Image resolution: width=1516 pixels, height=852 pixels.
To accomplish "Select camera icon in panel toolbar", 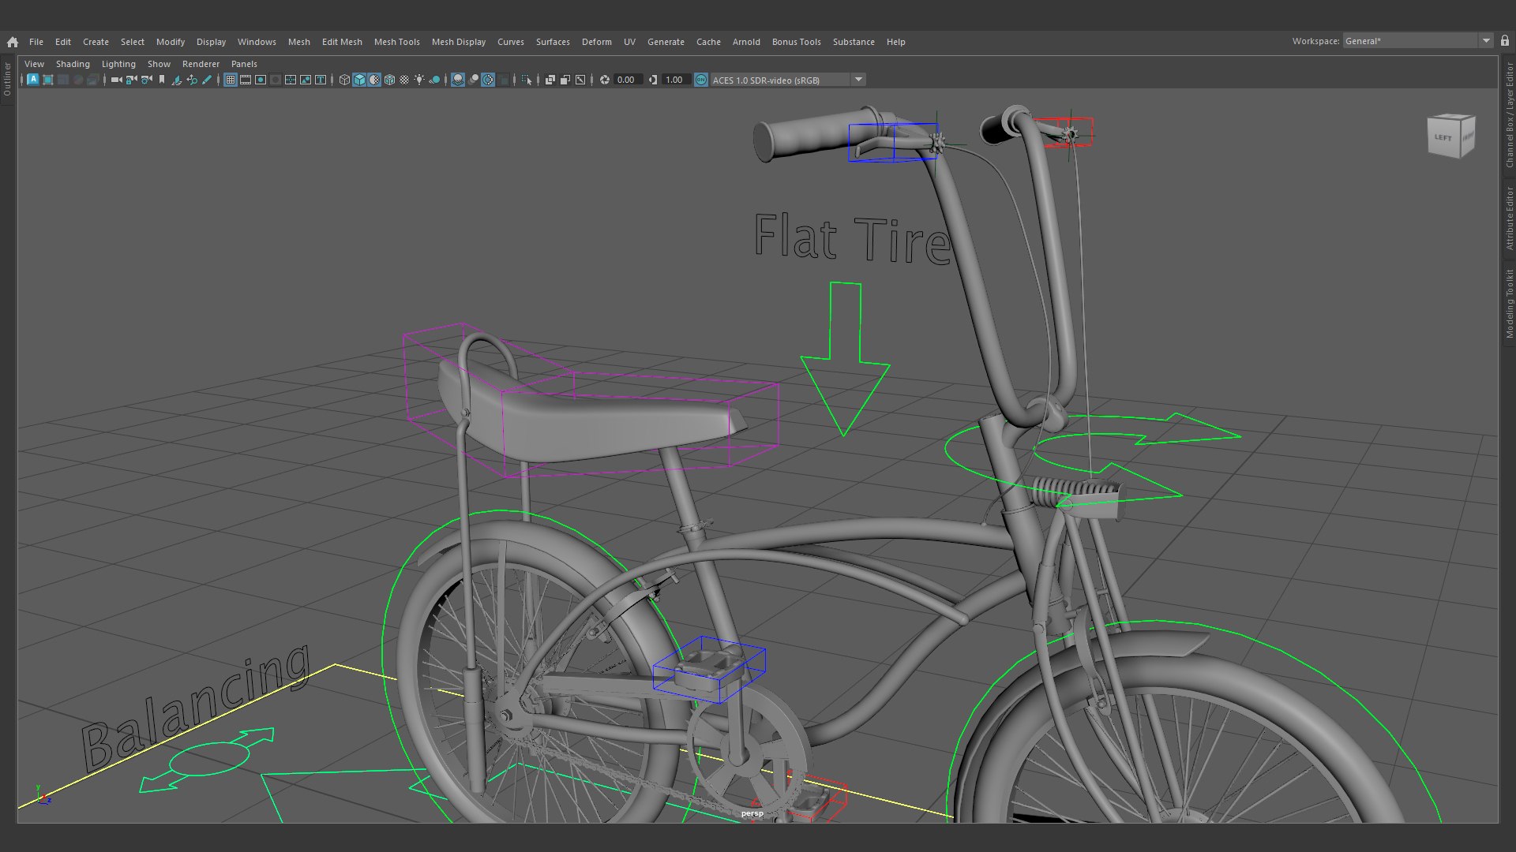I will [x=117, y=80].
